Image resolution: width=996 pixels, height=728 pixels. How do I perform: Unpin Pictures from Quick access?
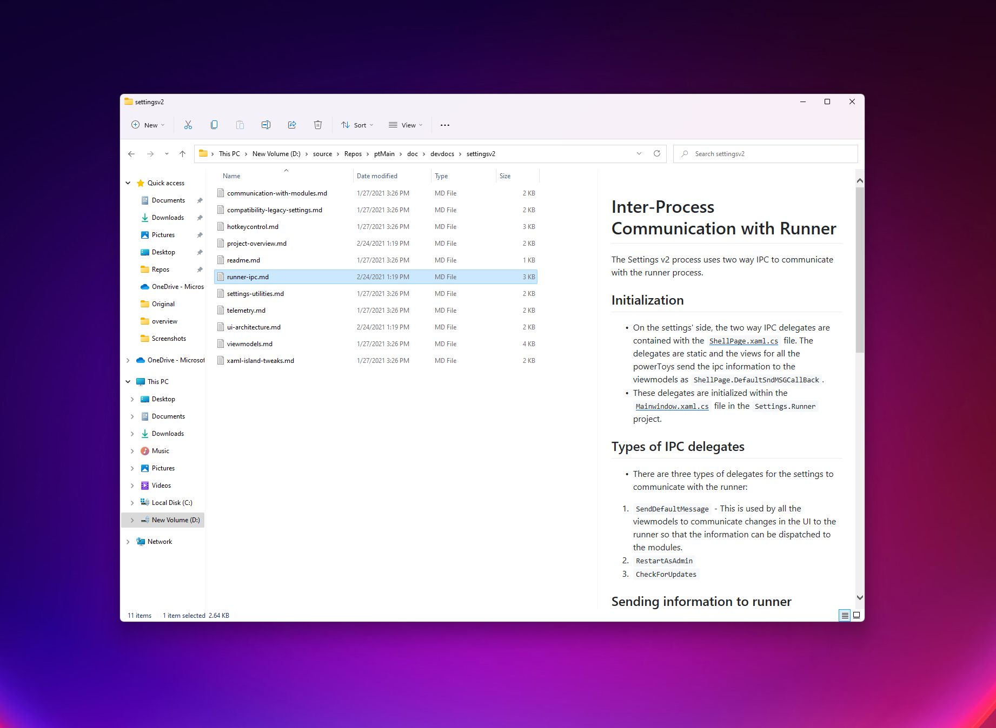pos(200,234)
